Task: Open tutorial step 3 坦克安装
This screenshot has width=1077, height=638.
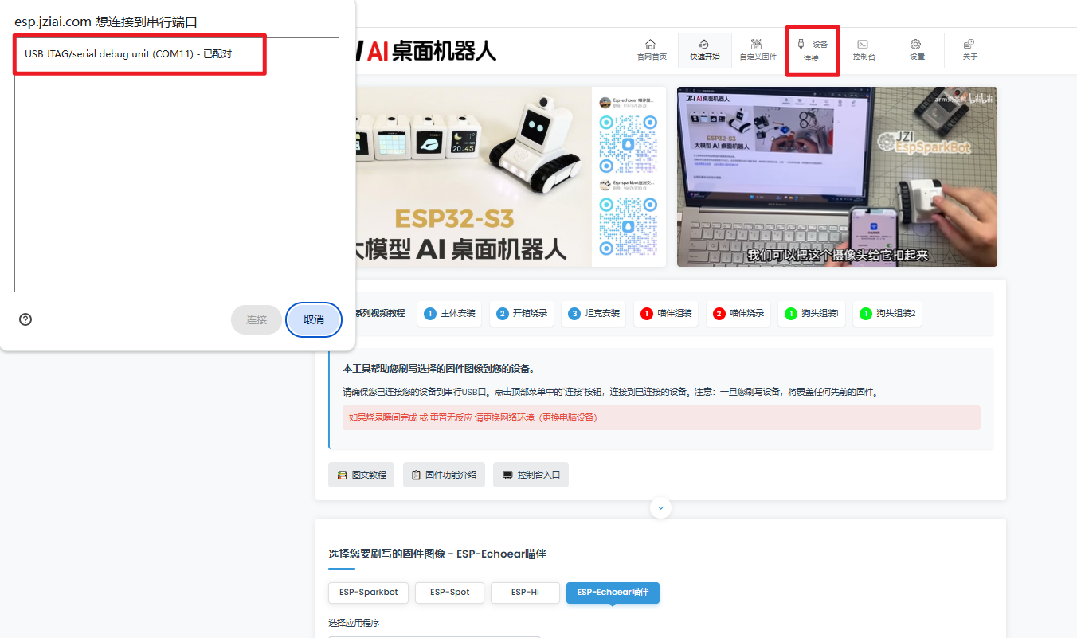Action: (x=594, y=314)
